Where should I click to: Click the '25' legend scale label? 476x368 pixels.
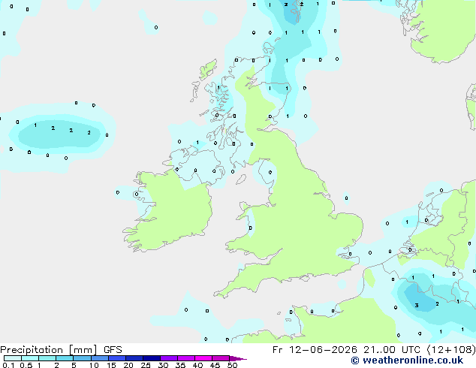click(146, 365)
